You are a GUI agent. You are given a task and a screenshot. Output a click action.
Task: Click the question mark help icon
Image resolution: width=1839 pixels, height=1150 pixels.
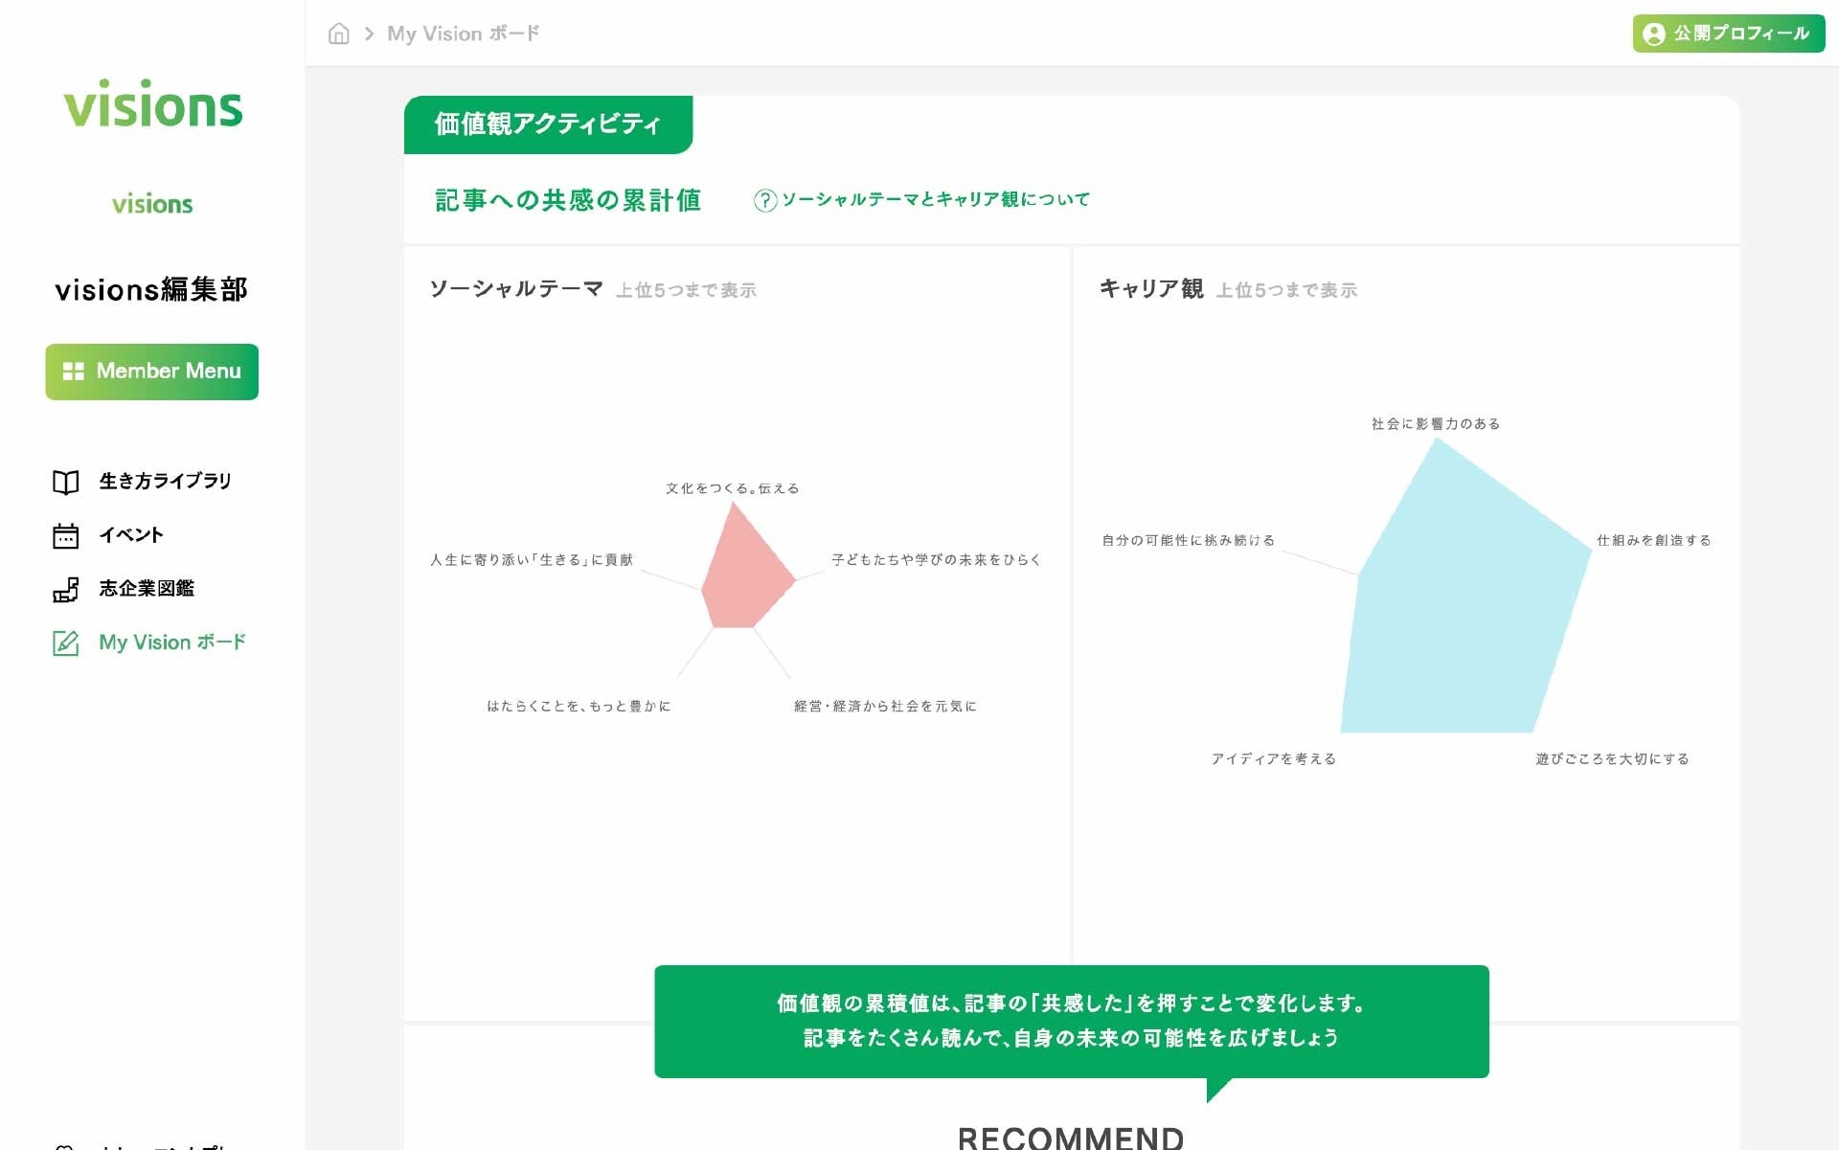click(764, 200)
